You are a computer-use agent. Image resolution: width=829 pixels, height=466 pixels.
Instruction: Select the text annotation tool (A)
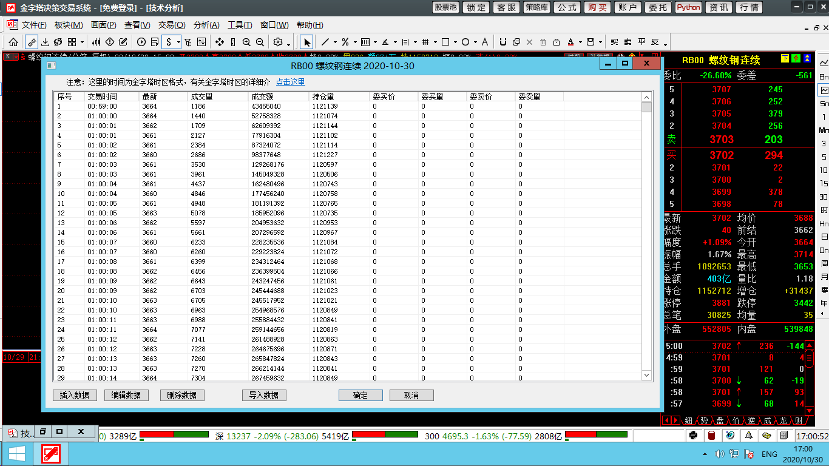484,42
